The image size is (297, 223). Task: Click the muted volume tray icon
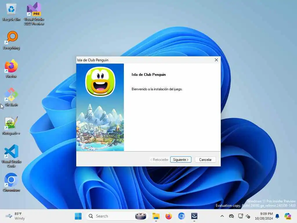[x=248, y=216]
